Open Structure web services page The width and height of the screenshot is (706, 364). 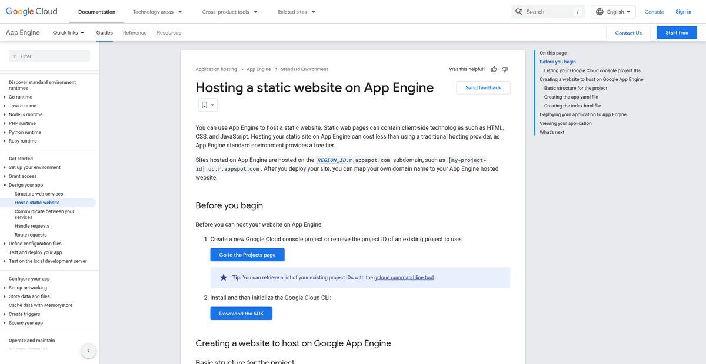(x=39, y=194)
